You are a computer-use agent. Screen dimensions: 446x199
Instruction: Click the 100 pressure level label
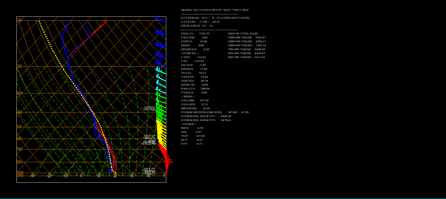(19, 20)
